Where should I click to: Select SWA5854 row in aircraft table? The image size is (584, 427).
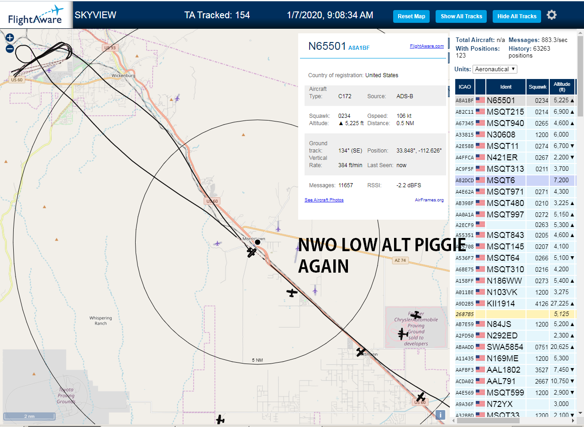click(x=515, y=347)
